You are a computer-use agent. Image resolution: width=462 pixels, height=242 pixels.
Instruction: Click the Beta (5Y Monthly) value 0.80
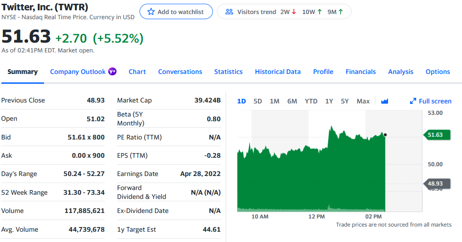point(213,119)
